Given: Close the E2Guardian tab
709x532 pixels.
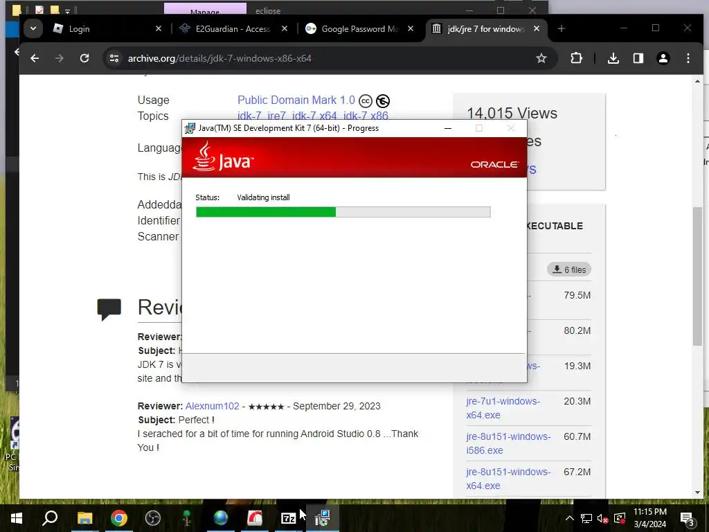Looking at the screenshot, I should point(284,28).
